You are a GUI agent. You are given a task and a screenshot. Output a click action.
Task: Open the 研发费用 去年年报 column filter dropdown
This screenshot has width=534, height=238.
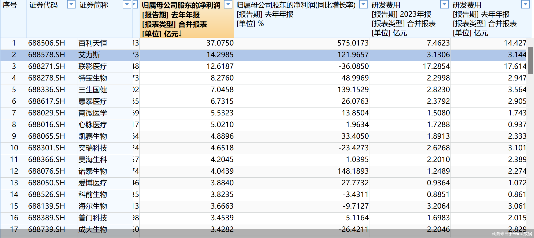[526, 5]
